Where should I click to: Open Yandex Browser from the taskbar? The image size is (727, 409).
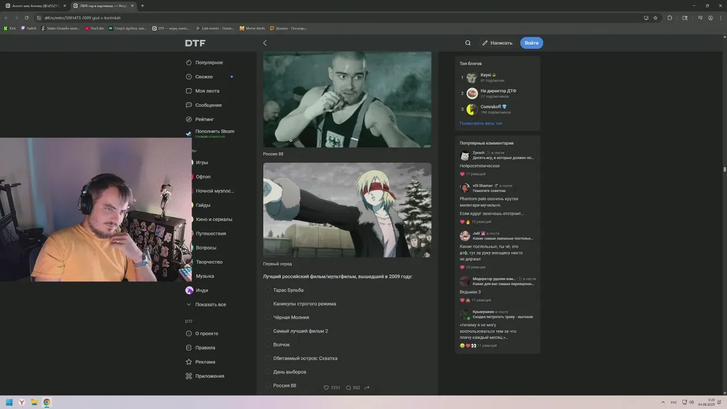pyautogui.click(x=22, y=402)
